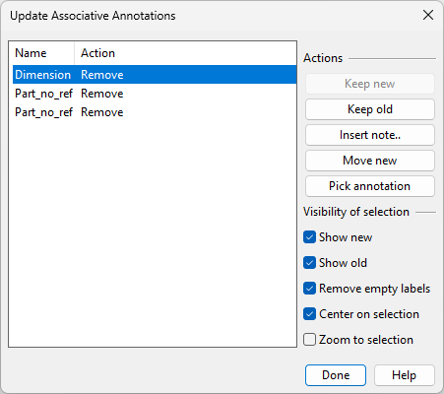Click empty area of annotations list
The image size is (444, 394).
[153, 233]
